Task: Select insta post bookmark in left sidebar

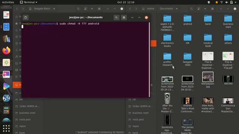Action: 28,119
